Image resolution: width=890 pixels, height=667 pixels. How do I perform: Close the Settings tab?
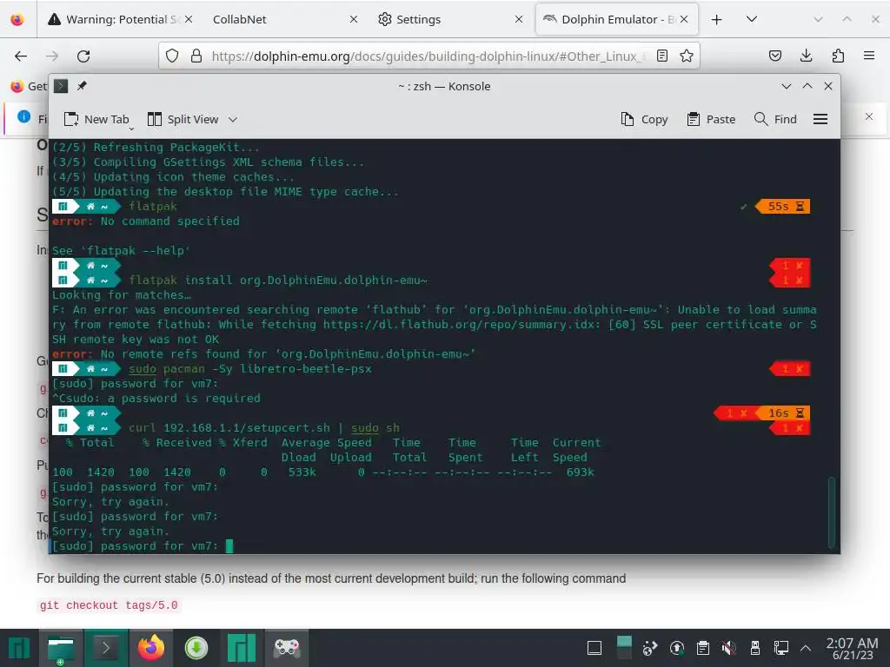tap(518, 19)
